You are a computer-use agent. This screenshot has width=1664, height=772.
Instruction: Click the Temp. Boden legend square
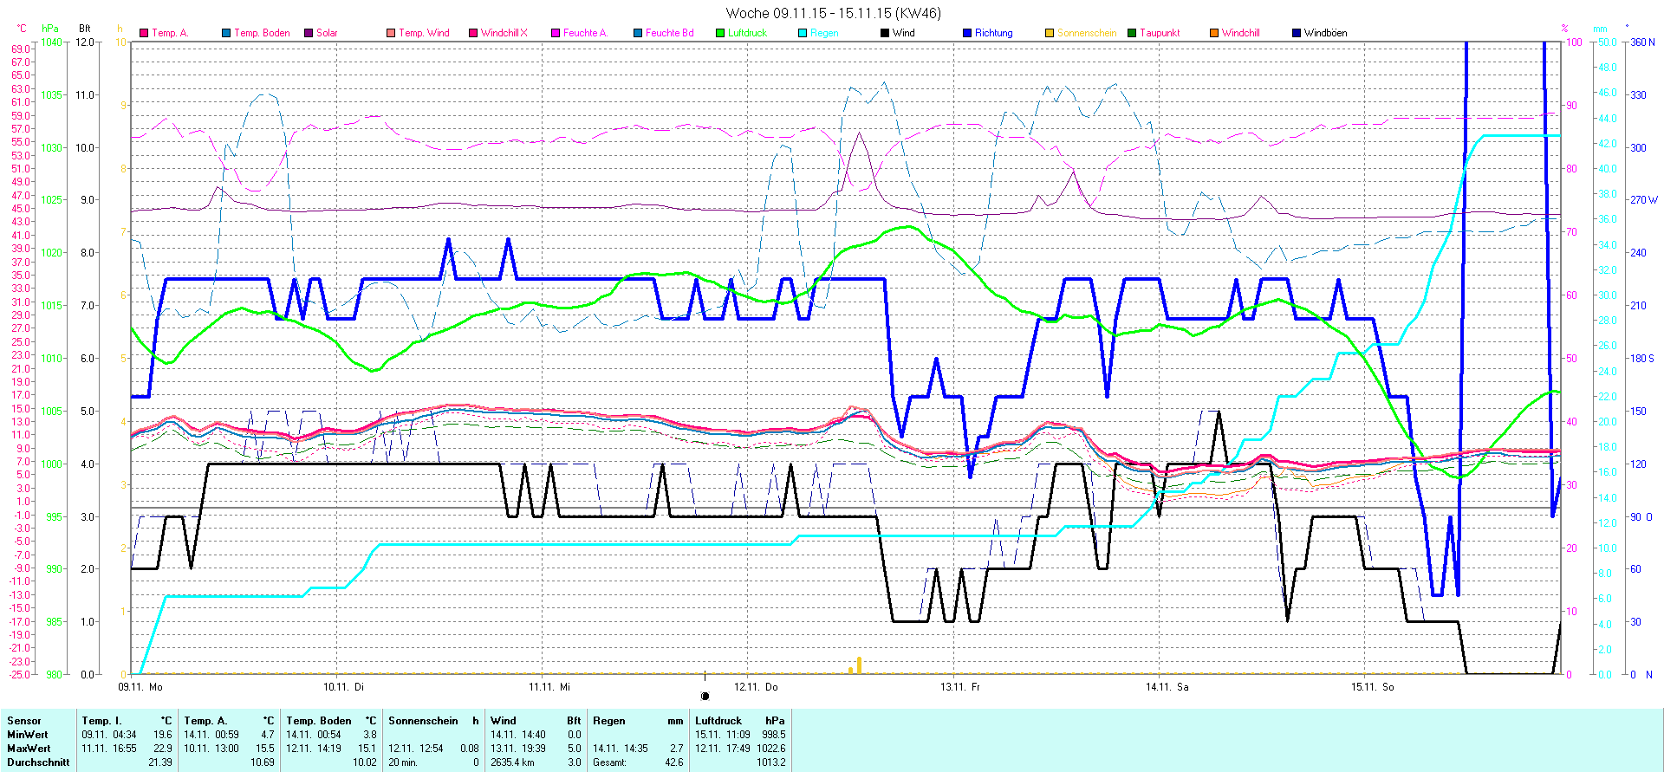(226, 33)
